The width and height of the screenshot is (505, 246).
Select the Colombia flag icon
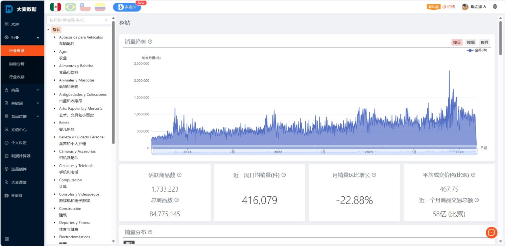pos(100,7)
